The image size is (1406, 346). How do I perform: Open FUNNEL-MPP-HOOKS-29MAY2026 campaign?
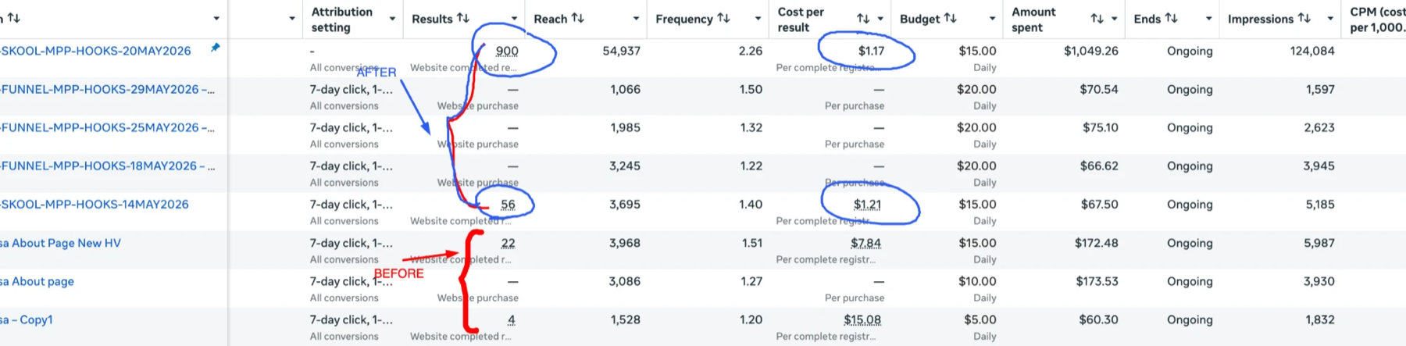pyautogui.click(x=108, y=89)
